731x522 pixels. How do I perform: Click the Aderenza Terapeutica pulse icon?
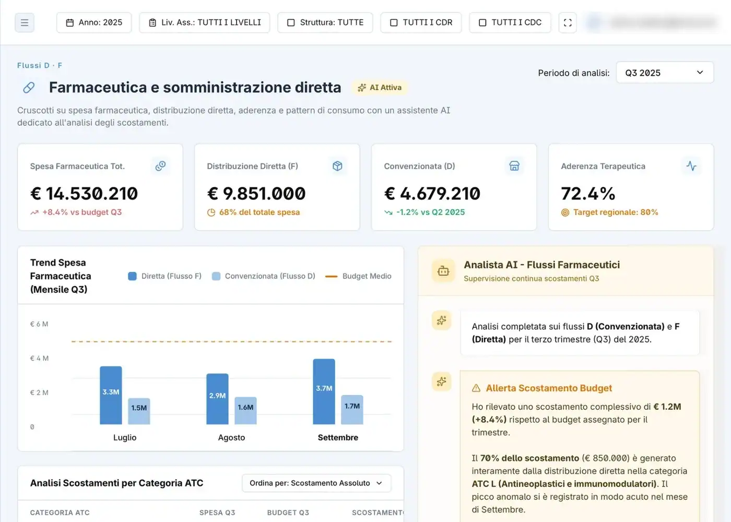click(691, 166)
